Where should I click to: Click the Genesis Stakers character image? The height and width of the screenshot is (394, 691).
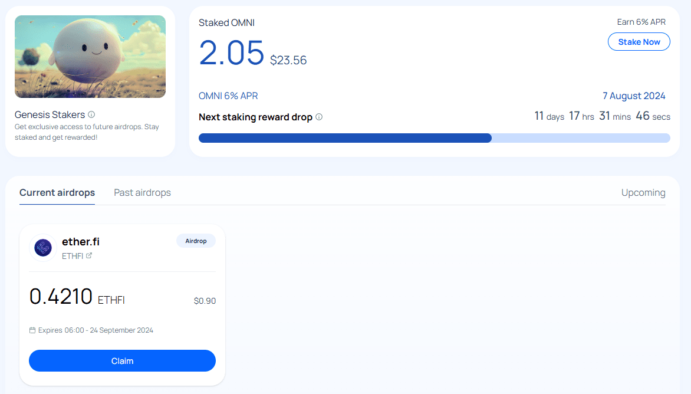click(90, 57)
